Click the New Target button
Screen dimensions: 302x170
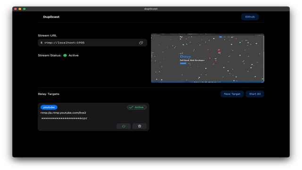(232, 94)
